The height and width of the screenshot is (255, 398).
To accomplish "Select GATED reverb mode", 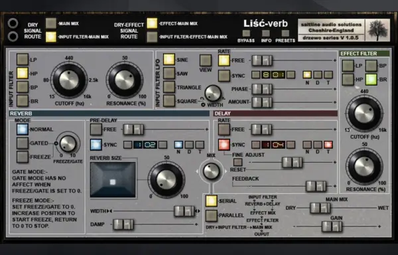I will (23, 143).
